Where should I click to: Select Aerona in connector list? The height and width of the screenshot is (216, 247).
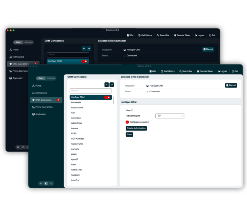(74, 128)
